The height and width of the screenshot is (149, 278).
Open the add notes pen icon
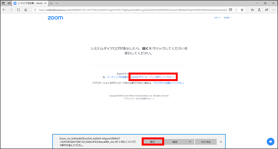pos(259,10)
